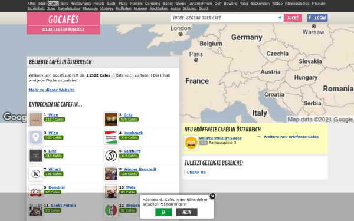Switch to the 'Bowling' category

pos(231,4)
